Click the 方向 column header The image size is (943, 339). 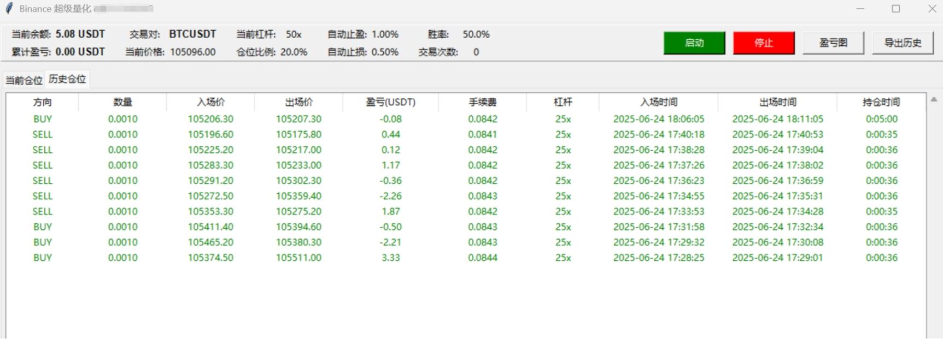(x=42, y=102)
